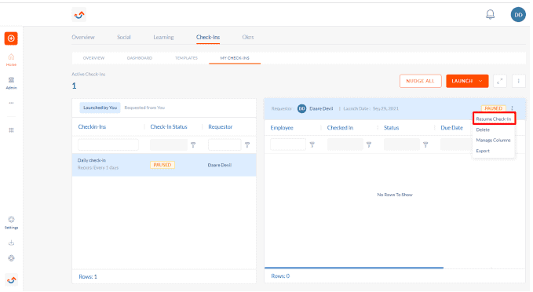Viewport: 533px width, 292px height.
Task: Switch to the Overview main tab
Action: (x=83, y=38)
